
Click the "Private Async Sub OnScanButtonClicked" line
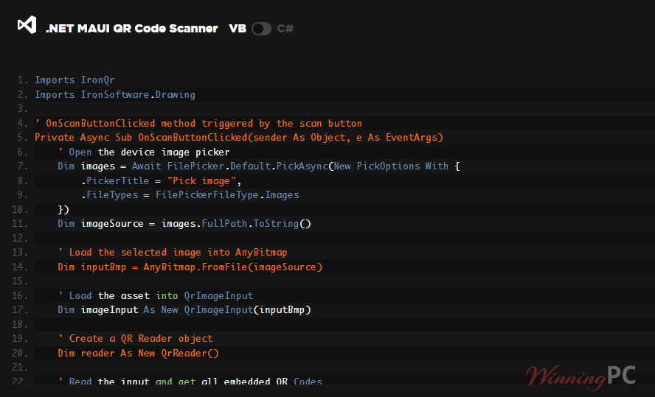point(239,138)
